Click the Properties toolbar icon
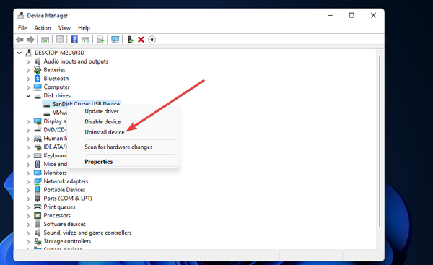Viewport: 433px width, 265px height. point(60,40)
